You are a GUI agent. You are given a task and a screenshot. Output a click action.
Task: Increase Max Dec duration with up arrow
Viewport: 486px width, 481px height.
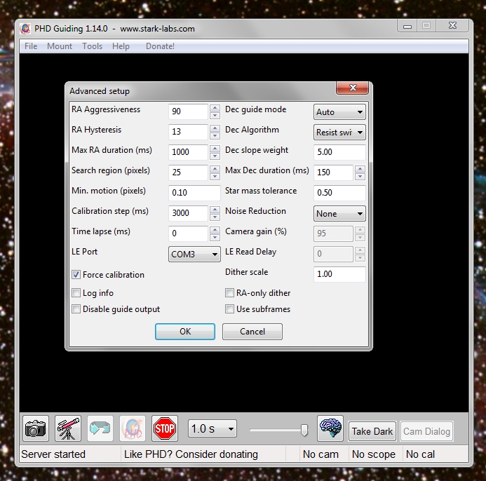point(360,169)
